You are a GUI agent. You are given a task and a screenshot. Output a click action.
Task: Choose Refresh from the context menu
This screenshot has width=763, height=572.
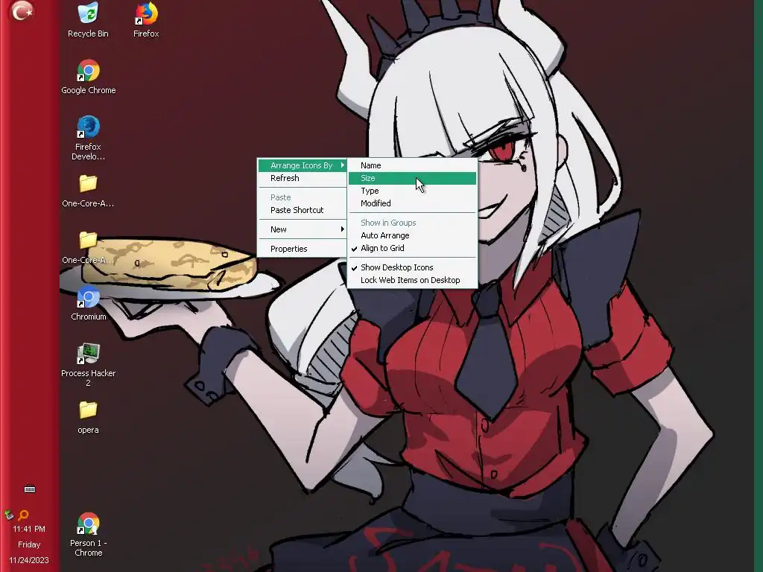coord(303,178)
